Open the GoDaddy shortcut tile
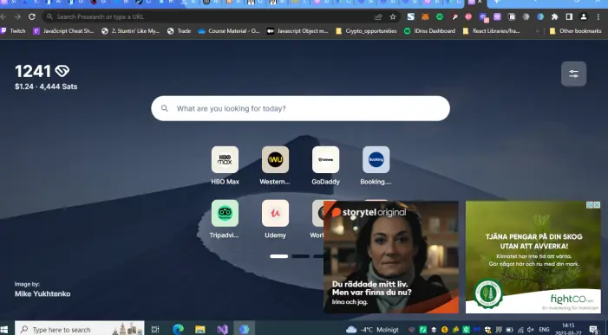This screenshot has width=608, height=335. pos(326,159)
